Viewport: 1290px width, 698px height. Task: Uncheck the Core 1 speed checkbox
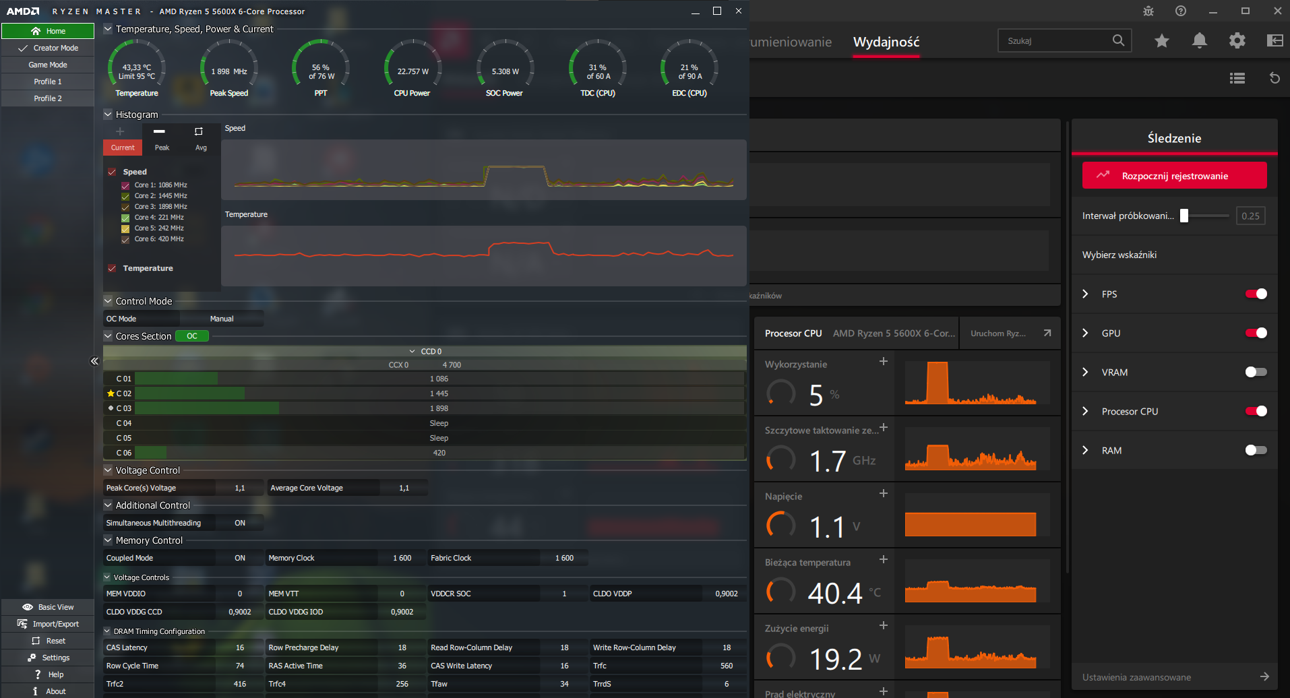(x=125, y=185)
